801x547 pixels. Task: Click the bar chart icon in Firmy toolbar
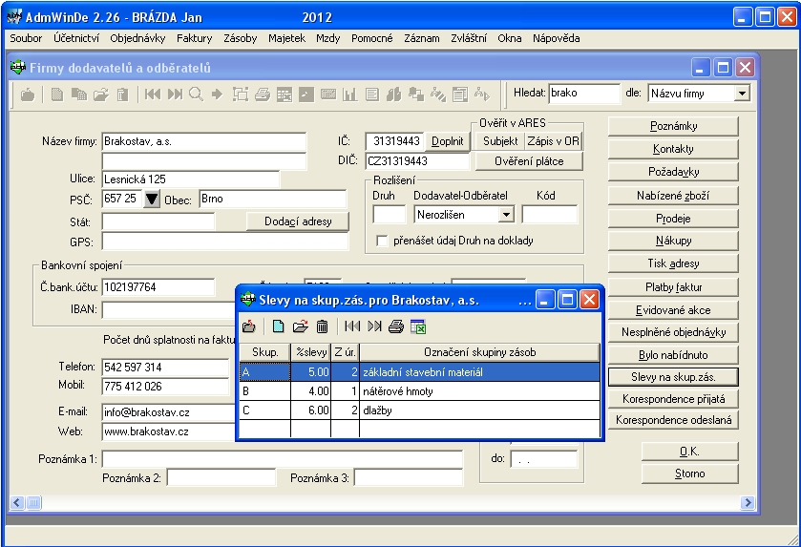click(350, 95)
